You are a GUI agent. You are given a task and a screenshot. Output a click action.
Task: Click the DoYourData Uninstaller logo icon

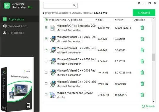click(x=7, y=5)
